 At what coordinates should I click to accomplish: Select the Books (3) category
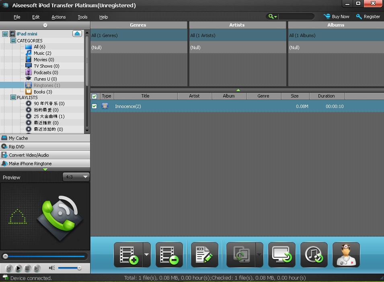coord(43,92)
